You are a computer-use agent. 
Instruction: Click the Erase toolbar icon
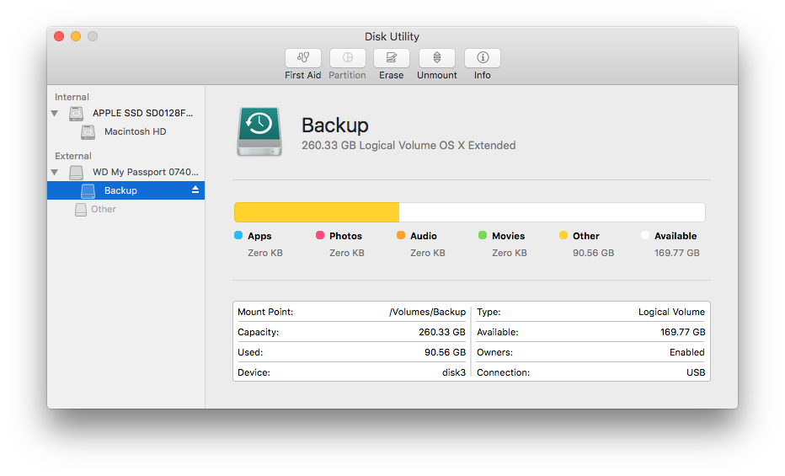[392, 58]
